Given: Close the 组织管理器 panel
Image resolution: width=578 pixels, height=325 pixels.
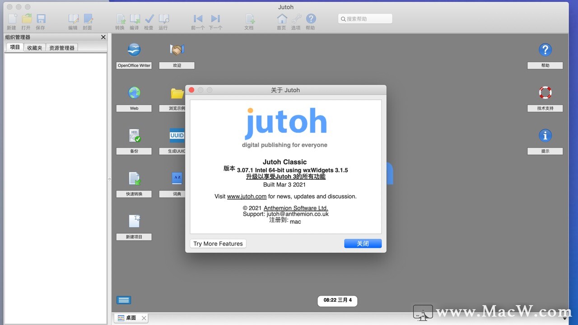Looking at the screenshot, I should pos(103,37).
